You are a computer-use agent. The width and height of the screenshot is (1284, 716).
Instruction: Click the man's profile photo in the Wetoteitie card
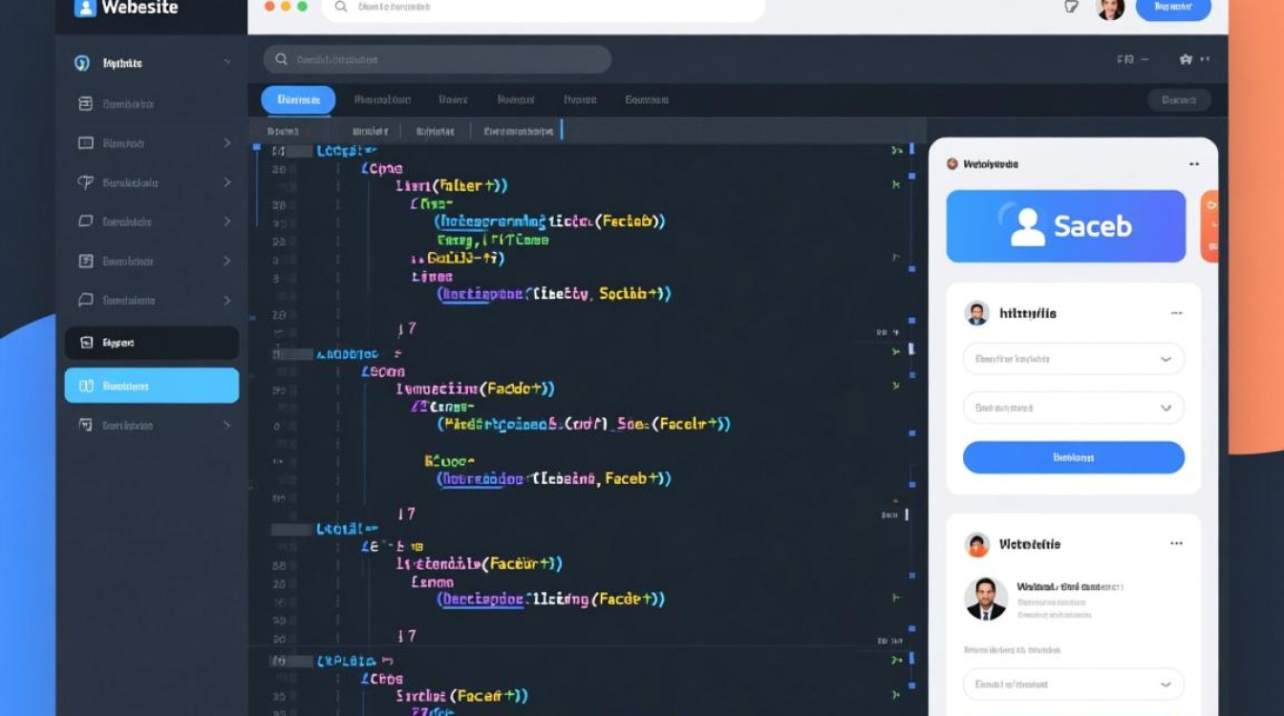[x=986, y=599]
